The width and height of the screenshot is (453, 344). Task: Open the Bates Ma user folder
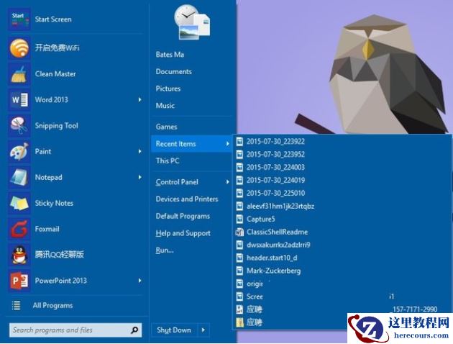[170, 55]
